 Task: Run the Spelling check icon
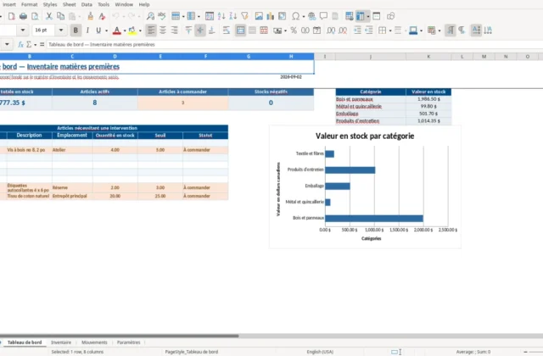(x=162, y=16)
